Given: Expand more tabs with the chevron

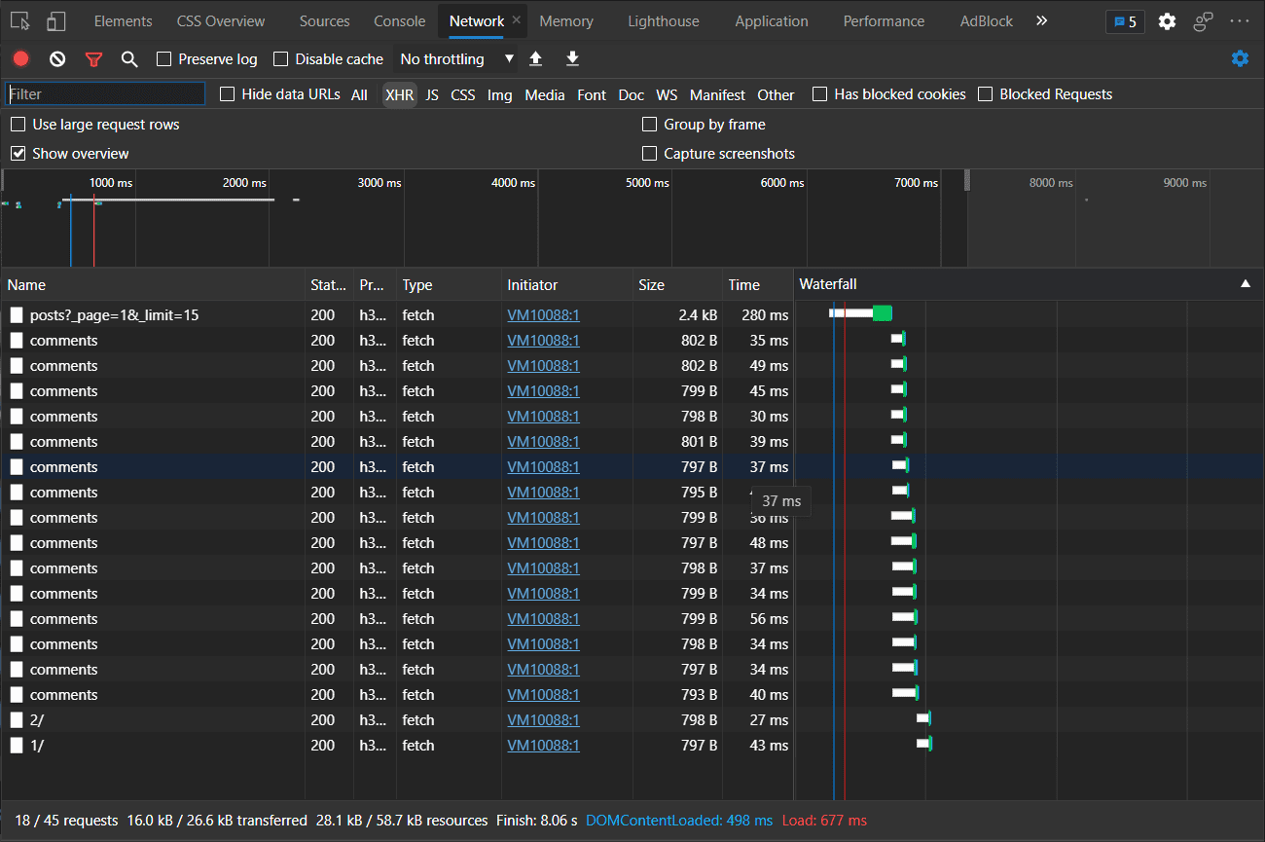Looking at the screenshot, I should click(1041, 20).
